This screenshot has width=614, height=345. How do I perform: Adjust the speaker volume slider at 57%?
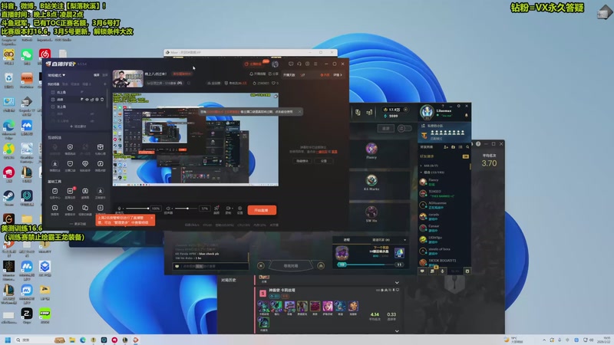click(x=186, y=209)
